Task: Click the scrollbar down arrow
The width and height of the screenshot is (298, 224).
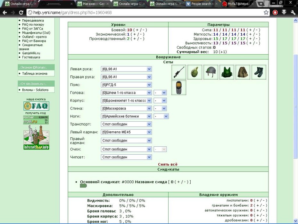Action: click(295, 221)
